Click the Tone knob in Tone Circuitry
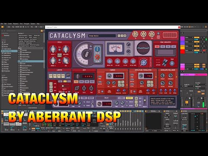The width and height of the screenshot is (208, 156). tap(172, 63)
